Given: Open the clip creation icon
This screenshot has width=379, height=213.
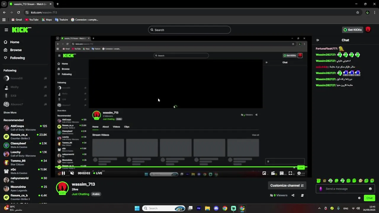Looking at the screenshot, I should click(x=273, y=173).
